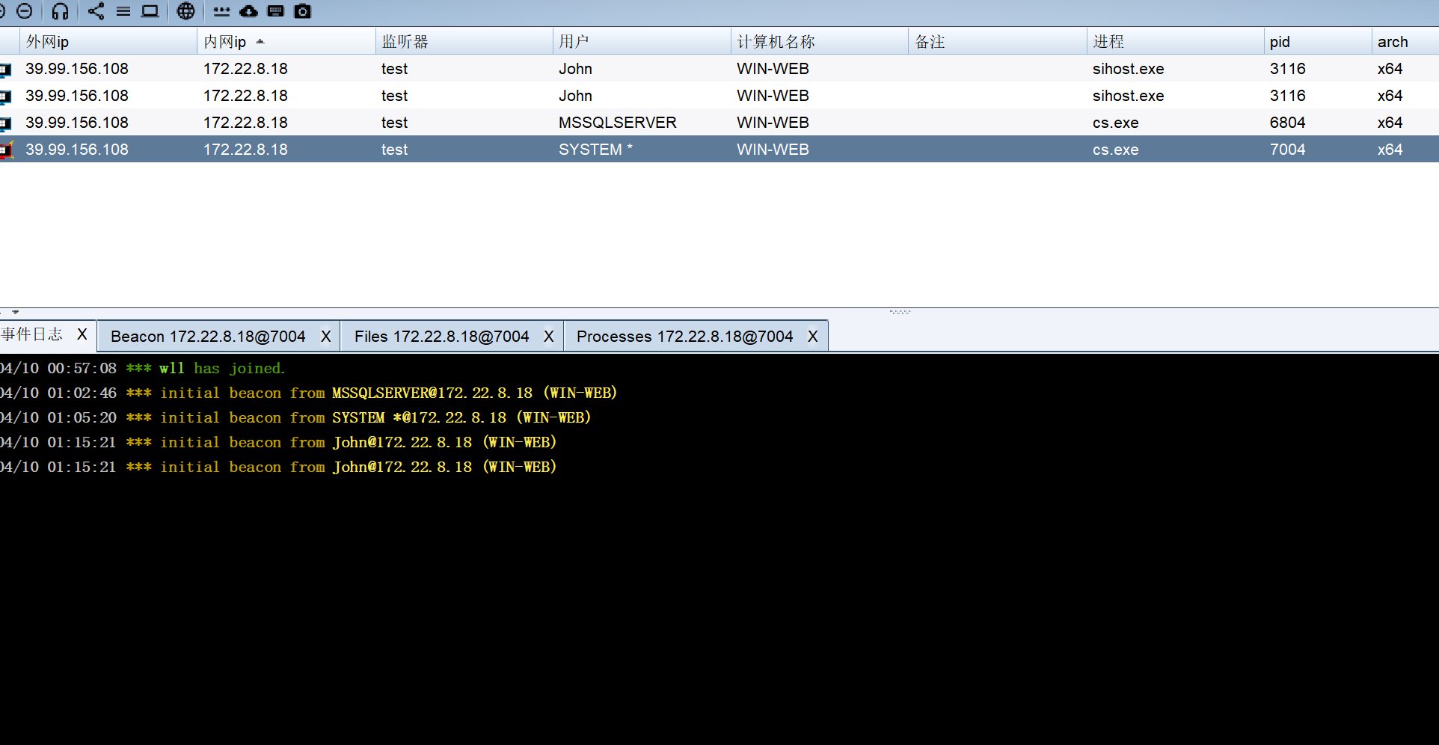
Task: Show the pivot graph view icon
Action: tap(96, 11)
